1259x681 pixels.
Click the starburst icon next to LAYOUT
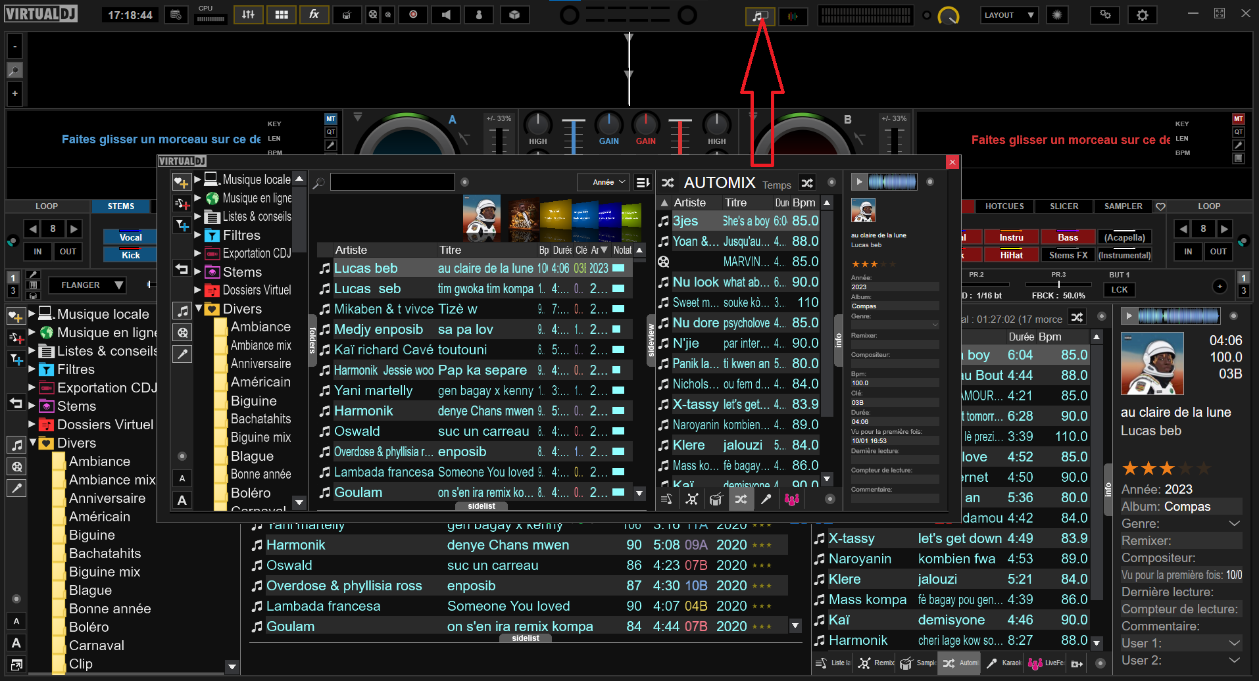(x=1057, y=15)
